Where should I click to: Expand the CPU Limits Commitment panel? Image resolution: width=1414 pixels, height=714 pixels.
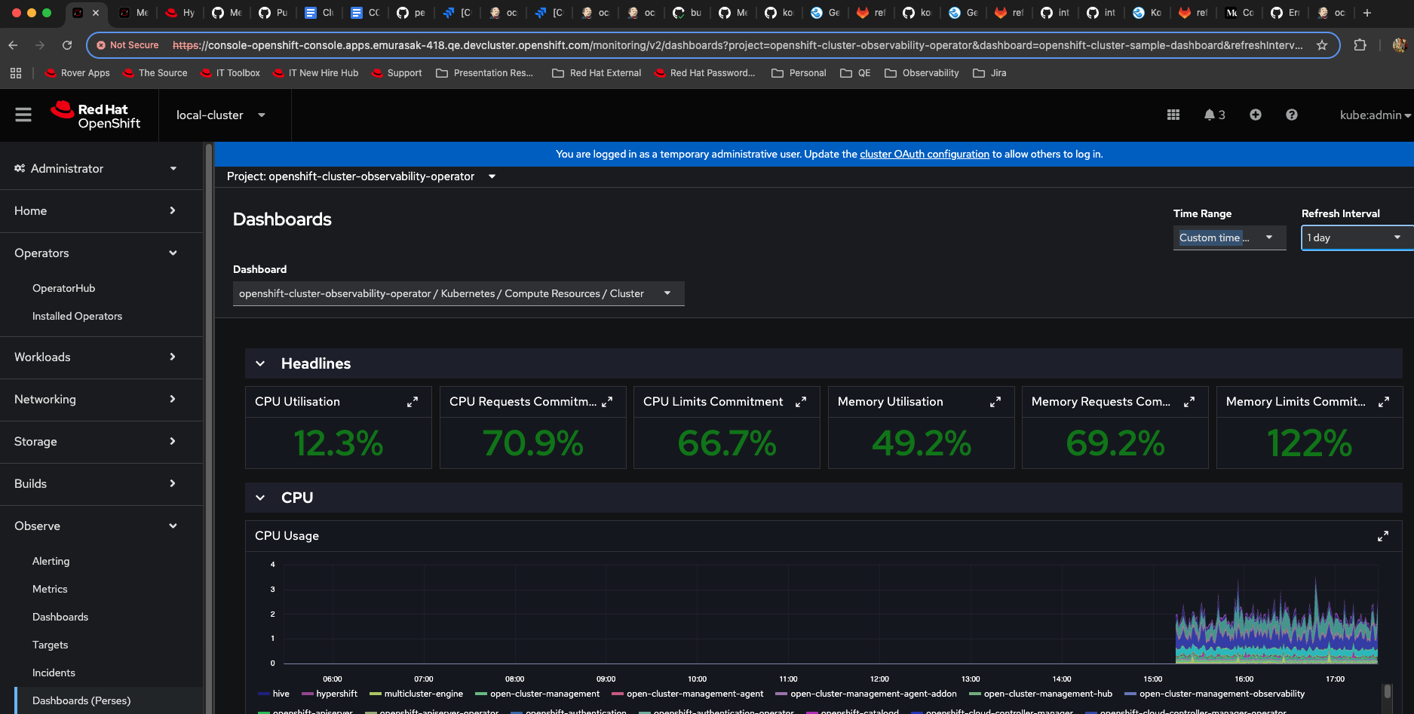801,402
